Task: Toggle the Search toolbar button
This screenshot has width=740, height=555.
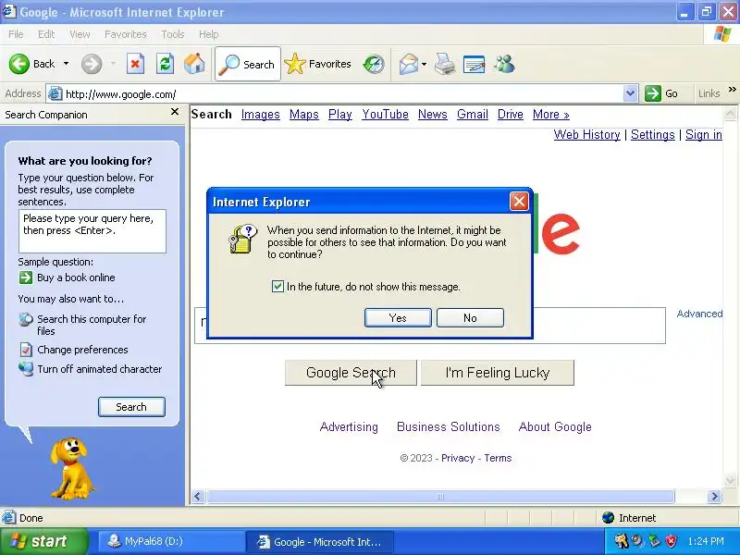Action: click(x=248, y=64)
